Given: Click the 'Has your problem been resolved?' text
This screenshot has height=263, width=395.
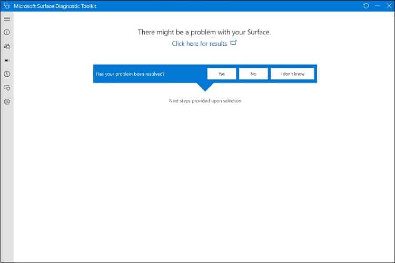Looking at the screenshot, I should pyautogui.click(x=130, y=74).
